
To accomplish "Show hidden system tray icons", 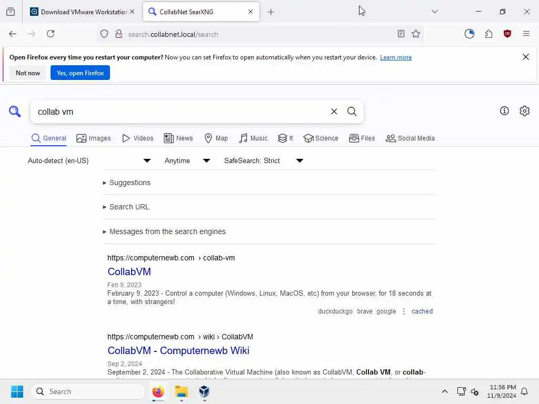I will [x=444, y=391].
